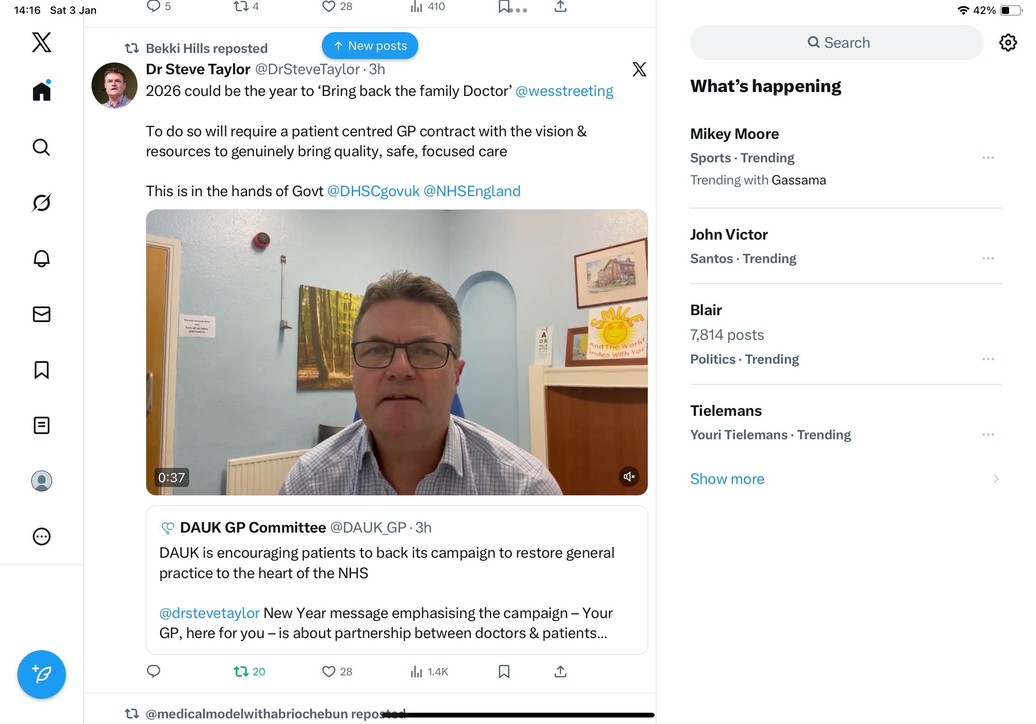Open Messages envelope in sidebar
1036x724 pixels.
[42, 314]
